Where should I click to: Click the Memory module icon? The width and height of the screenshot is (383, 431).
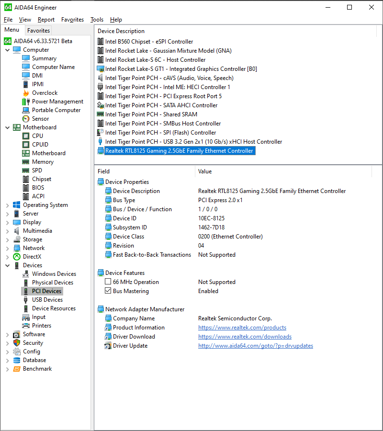[26, 162]
